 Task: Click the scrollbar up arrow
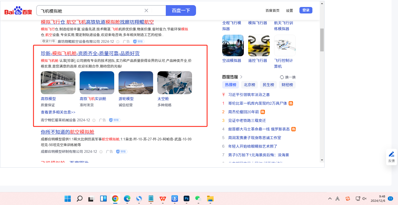322,3
